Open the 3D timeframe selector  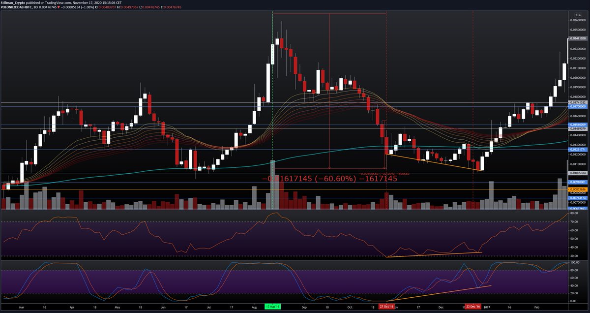pyautogui.click(x=36, y=8)
